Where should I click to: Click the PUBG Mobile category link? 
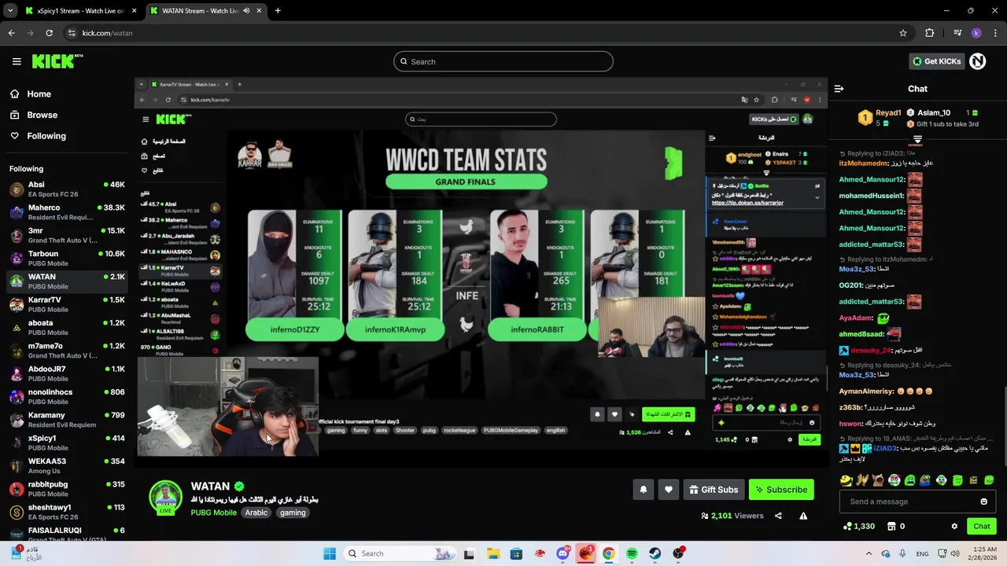(213, 513)
